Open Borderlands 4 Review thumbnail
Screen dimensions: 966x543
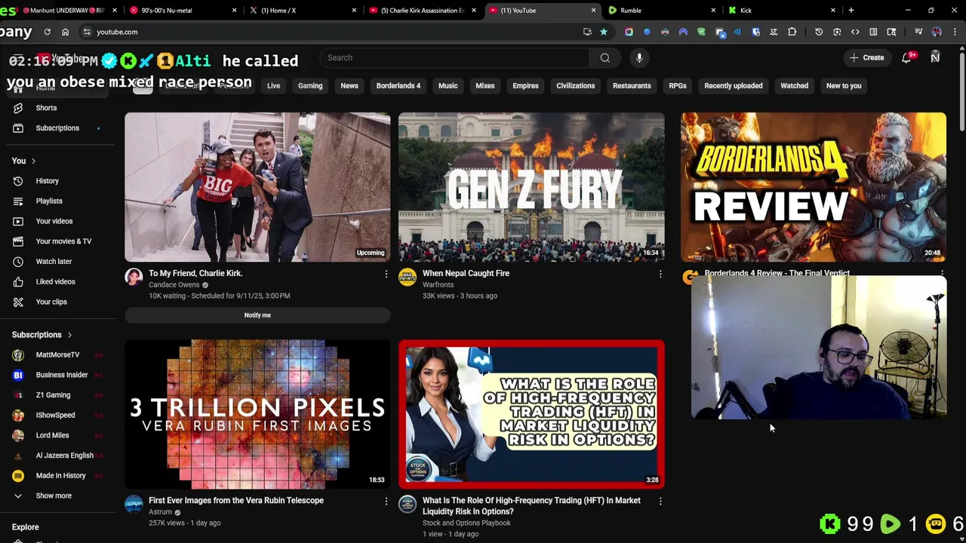814,187
